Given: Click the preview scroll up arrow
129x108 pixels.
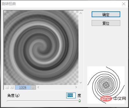Looking at the screenshot, I should coord(81,13).
